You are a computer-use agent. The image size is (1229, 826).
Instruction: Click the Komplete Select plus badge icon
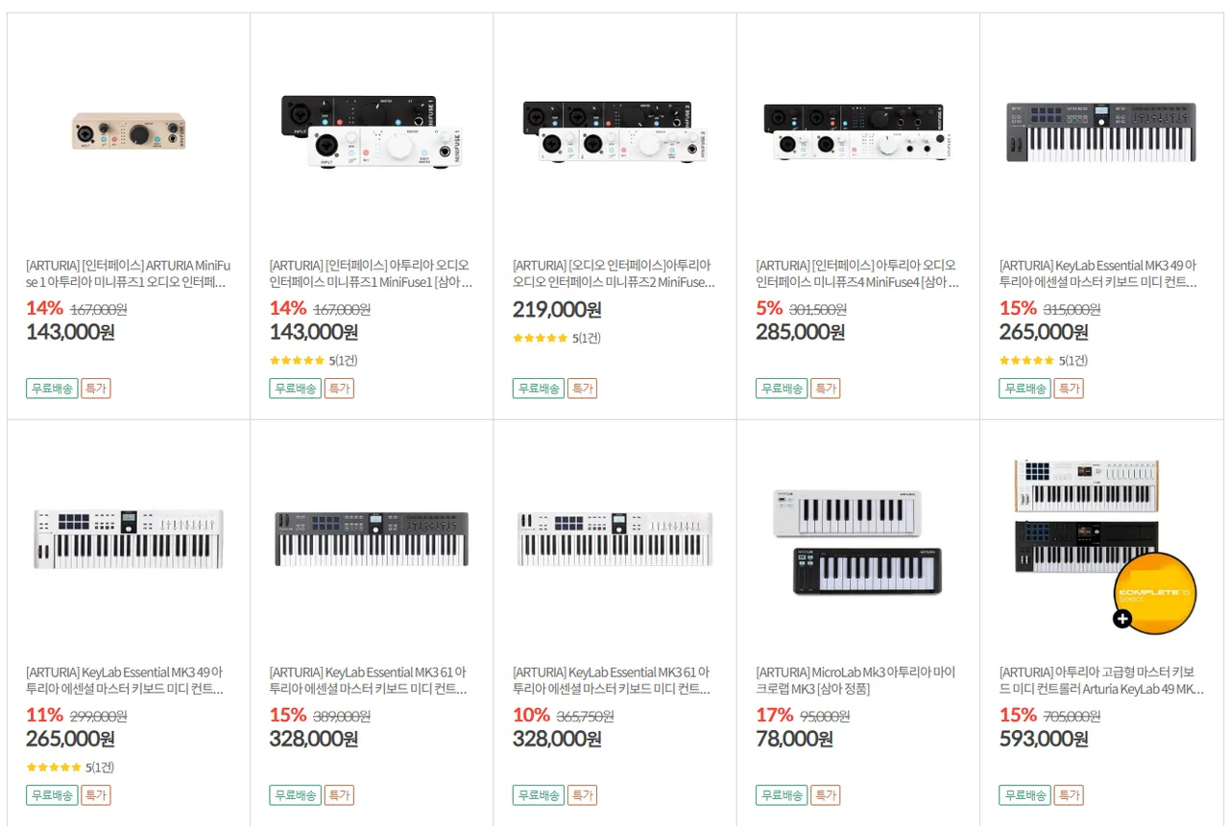click(1122, 619)
